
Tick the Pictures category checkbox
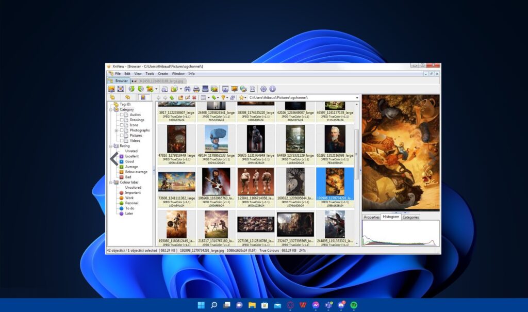[122, 136]
